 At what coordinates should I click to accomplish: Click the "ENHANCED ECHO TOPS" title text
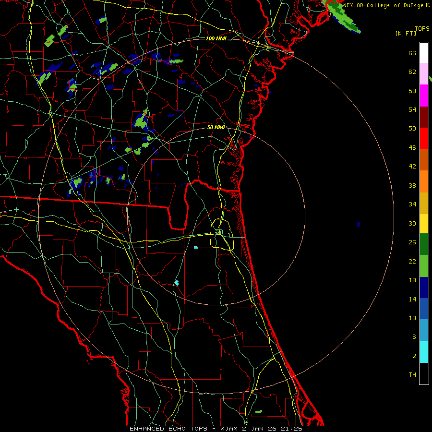(168, 429)
